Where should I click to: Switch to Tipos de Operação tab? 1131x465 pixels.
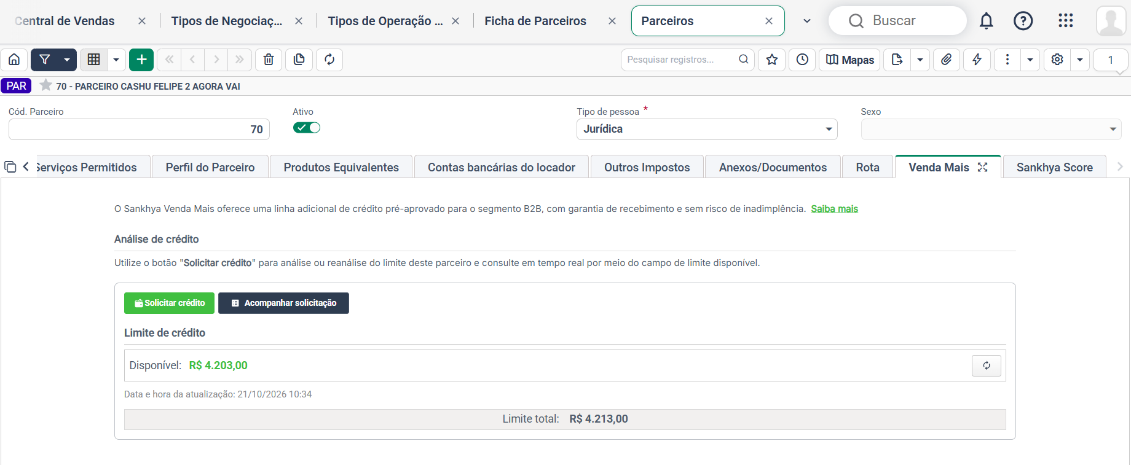point(385,21)
